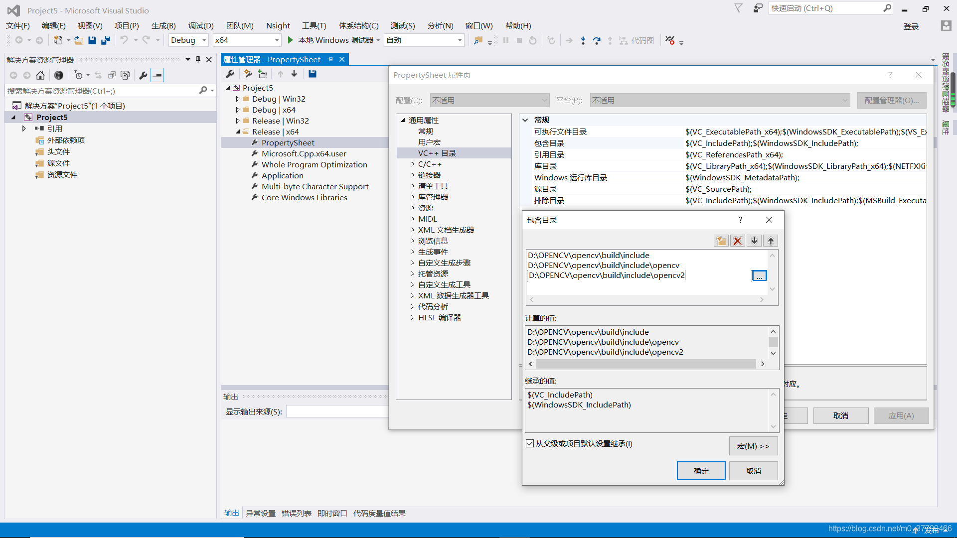Select D:\OPENCV\opencv\build\include\opencv path line in edit list

tap(603, 266)
